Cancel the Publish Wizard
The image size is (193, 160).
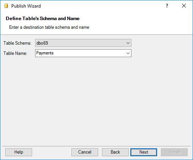coord(85,152)
